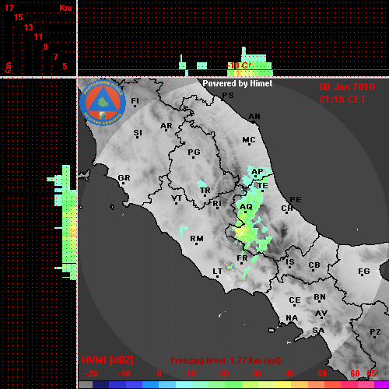Viewport: 389px width, 389px height.
Task: Click the 17 km altitude scale label
Action: click(x=9, y=8)
